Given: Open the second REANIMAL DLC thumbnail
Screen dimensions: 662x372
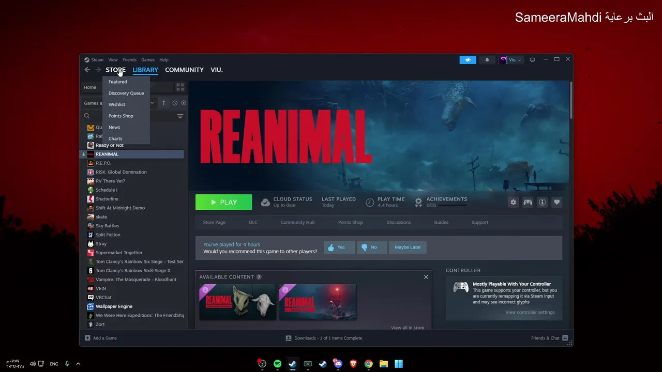Looking at the screenshot, I should [x=318, y=302].
